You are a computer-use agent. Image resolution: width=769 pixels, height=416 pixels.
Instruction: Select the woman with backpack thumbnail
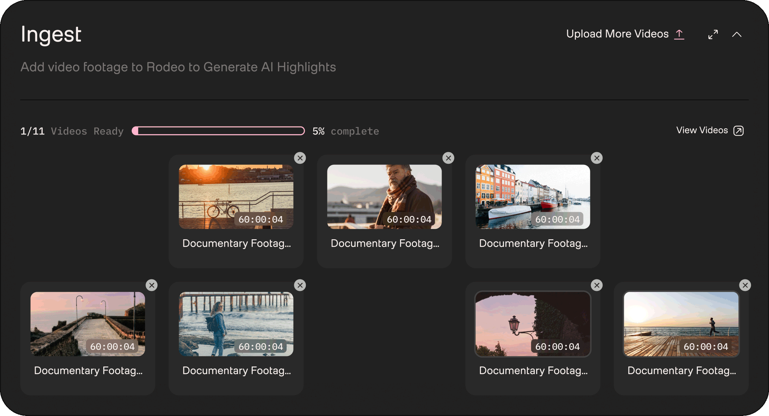point(236,324)
